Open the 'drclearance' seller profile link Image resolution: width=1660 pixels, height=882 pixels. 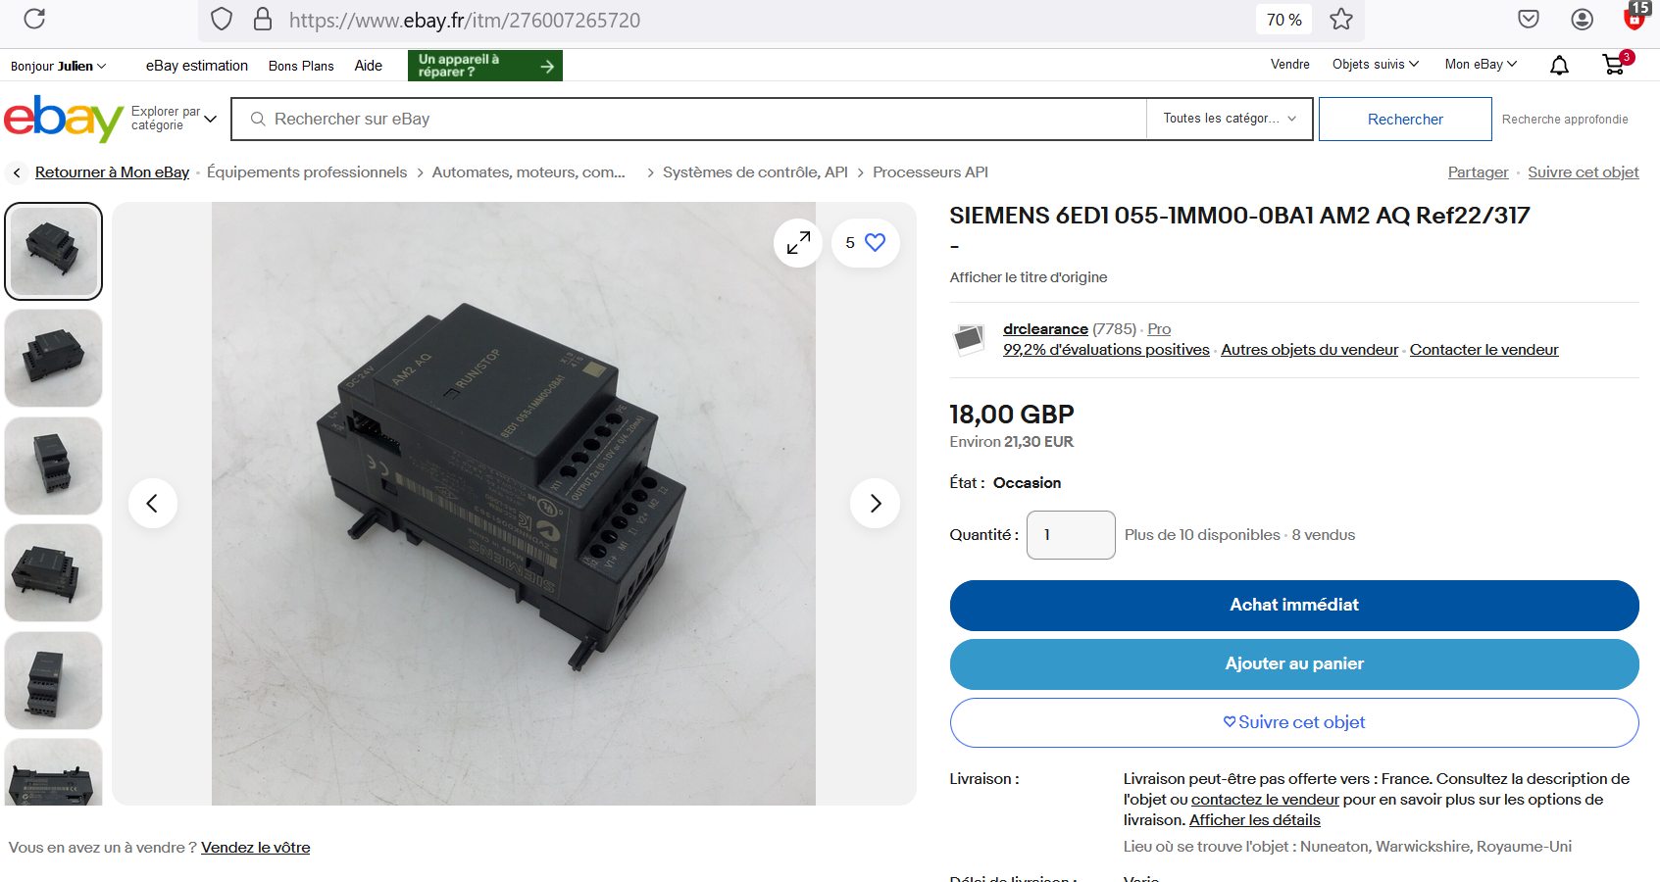(1045, 329)
